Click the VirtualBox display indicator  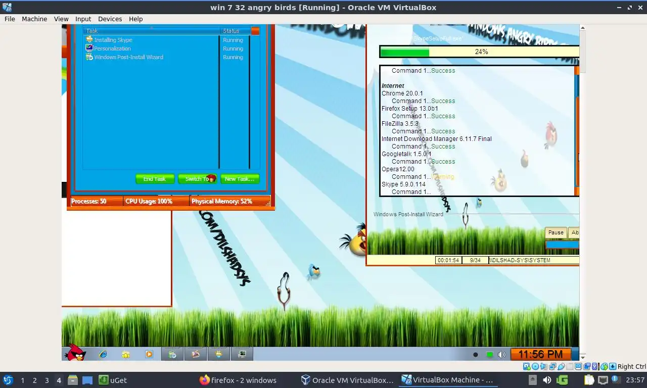point(578,366)
